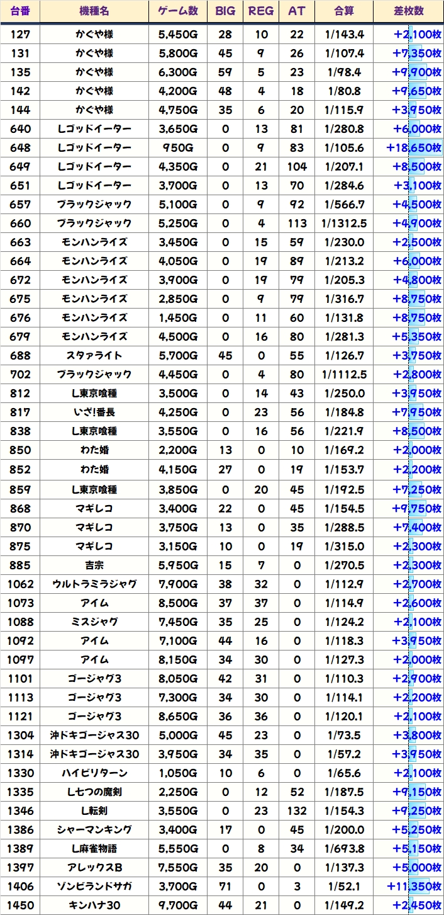Screen dimensions: 444x915
Task: Click the +2,450枚 difference value
Action: (417, 904)
